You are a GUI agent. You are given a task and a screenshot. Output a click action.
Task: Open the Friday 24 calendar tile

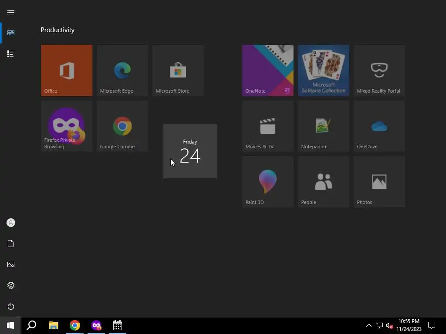click(190, 151)
